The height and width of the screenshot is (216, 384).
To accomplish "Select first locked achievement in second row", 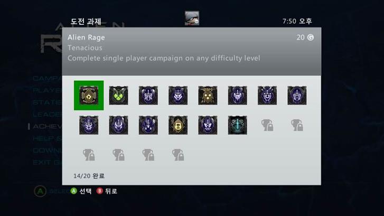I will [x=267, y=125].
